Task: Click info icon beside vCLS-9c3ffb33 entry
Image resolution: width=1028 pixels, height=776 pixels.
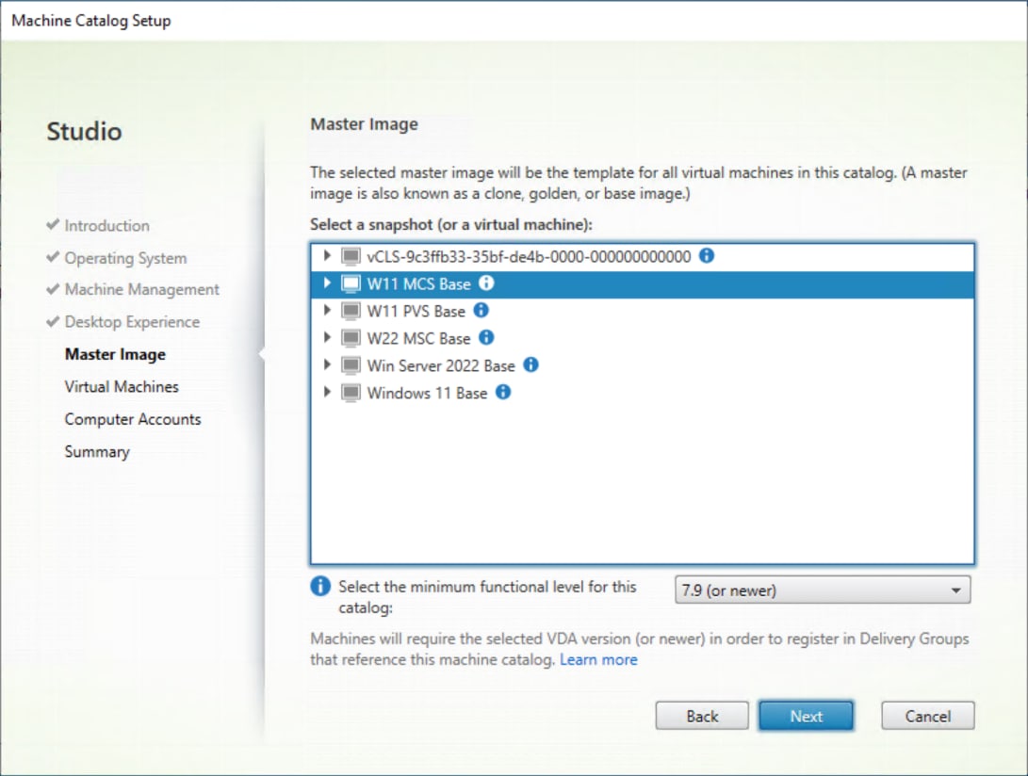Action: [707, 255]
